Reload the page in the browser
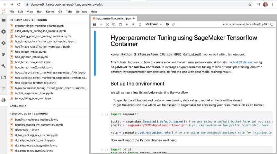The width and height of the screenshot is (277, 154). tap(19, 4)
